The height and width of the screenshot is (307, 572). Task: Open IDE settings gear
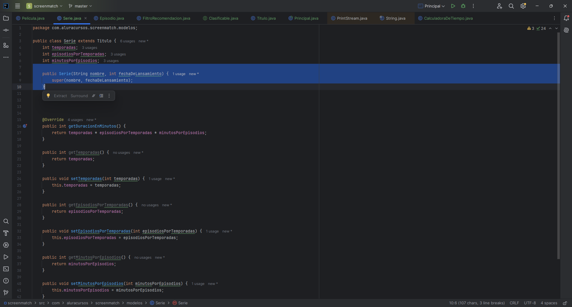click(523, 6)
